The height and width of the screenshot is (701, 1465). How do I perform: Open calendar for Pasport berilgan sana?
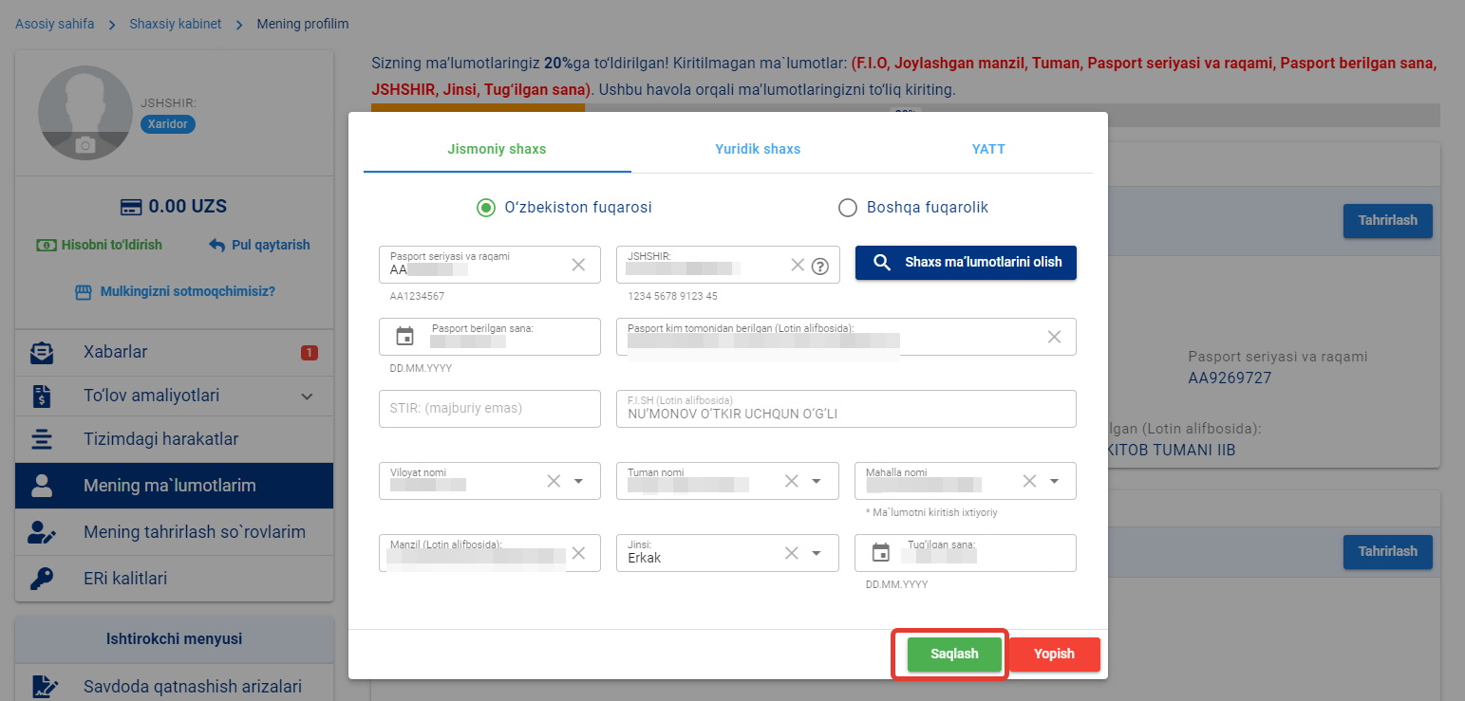[x=405, y=336]
